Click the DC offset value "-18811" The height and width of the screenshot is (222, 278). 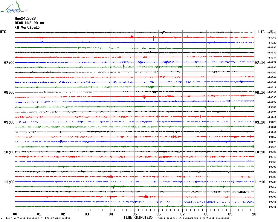[x=272, y=87]
